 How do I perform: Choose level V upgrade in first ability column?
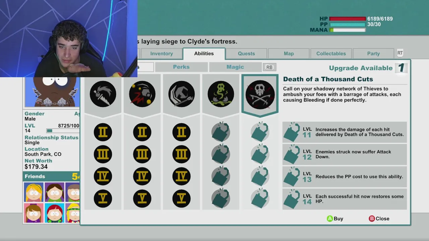pyautogui.click(x=103, y=198)
